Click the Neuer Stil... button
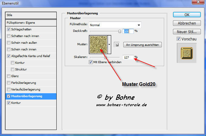 click(187, 32)
